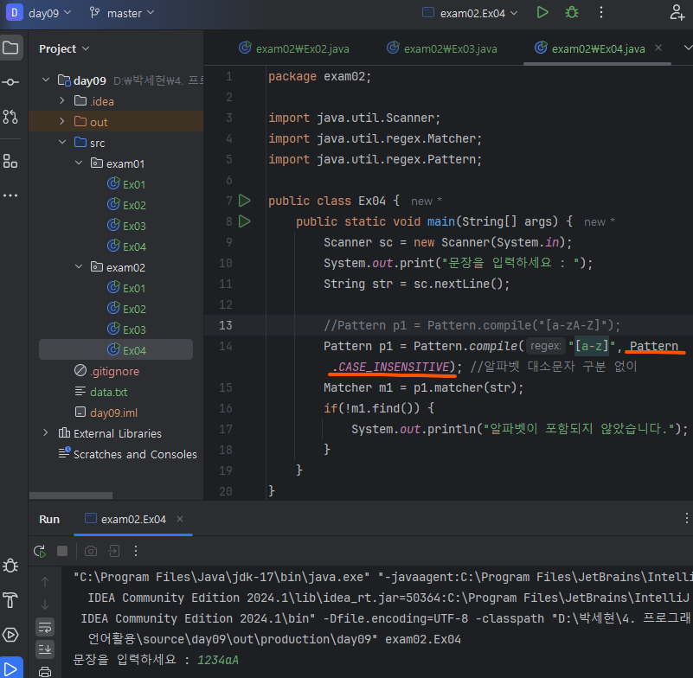The width and height of the screenshot is (693, 678).
Task: Toggle scroll to end of console
Action: tap(45, 649)
